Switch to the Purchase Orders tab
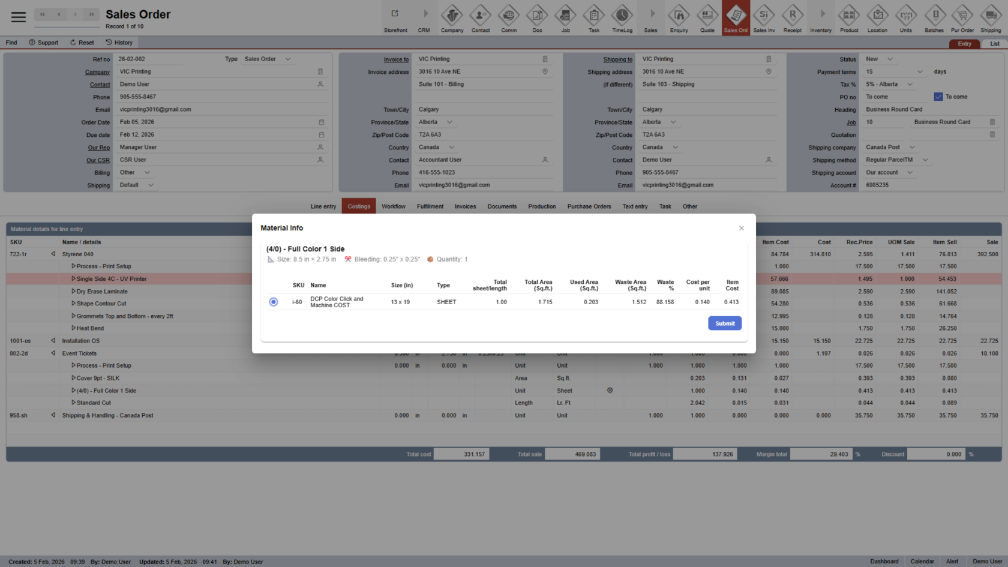Screen dimensions: 1008x567 589,206
